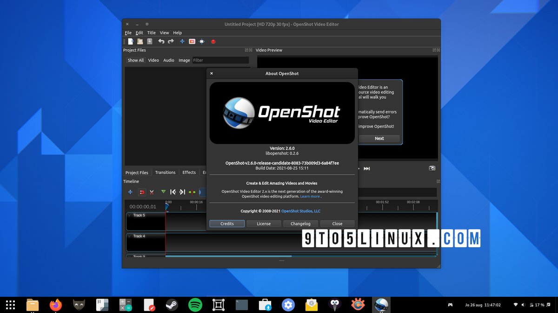Click the red Export Video button
558x313 pixels.
[x=213, y=41]
